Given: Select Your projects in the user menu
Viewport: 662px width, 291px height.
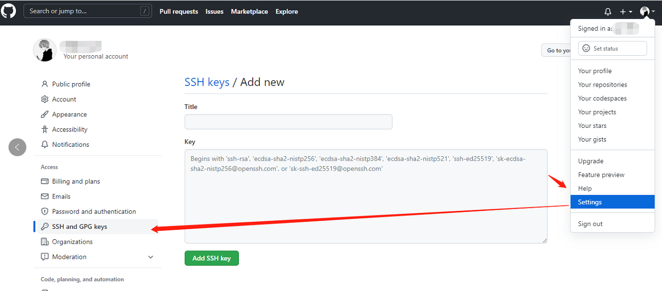Looking at the screenshot, I should point(612,112).
